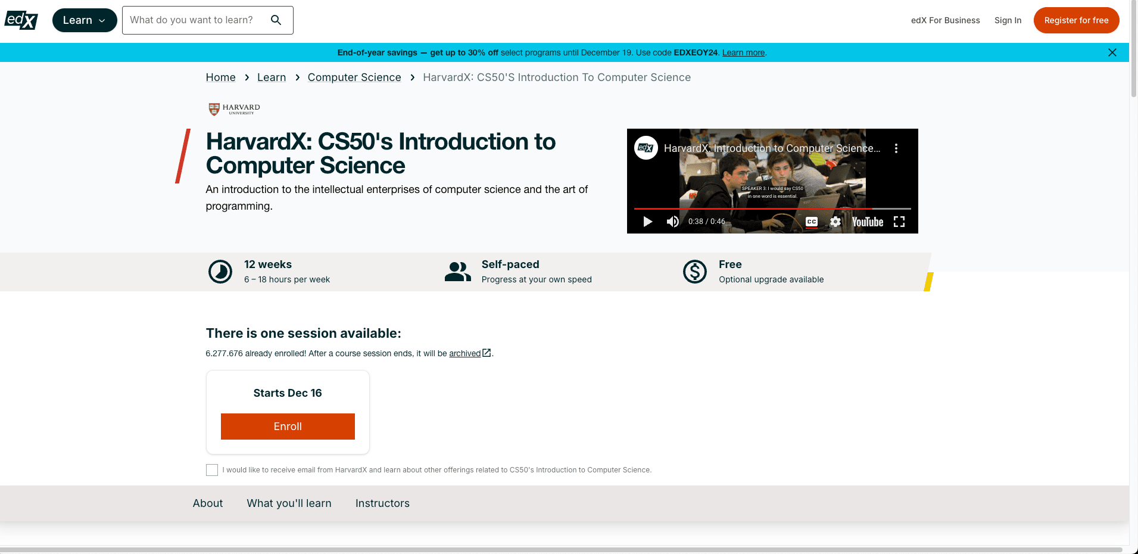Open Learn more in savings banner
The height and width of the screenshot is (554, 1138).
(x=743, y=52)
